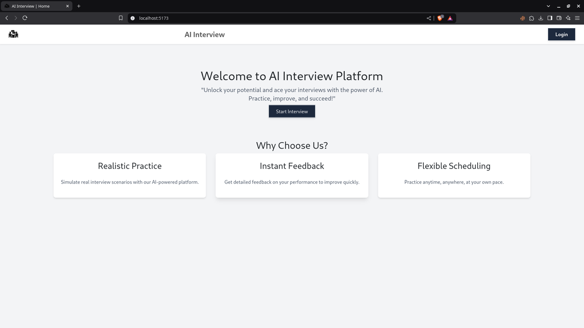Click the share icon in the address bar
This screenshot has width=584, height=328.
coord(428,18)
